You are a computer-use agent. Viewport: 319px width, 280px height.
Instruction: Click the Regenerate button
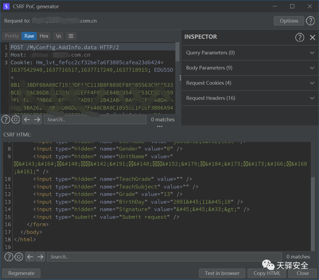(x=21, y=273)
